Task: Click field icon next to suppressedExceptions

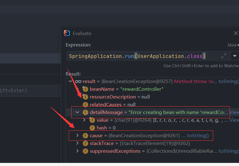Action: [x=85, y=151]
